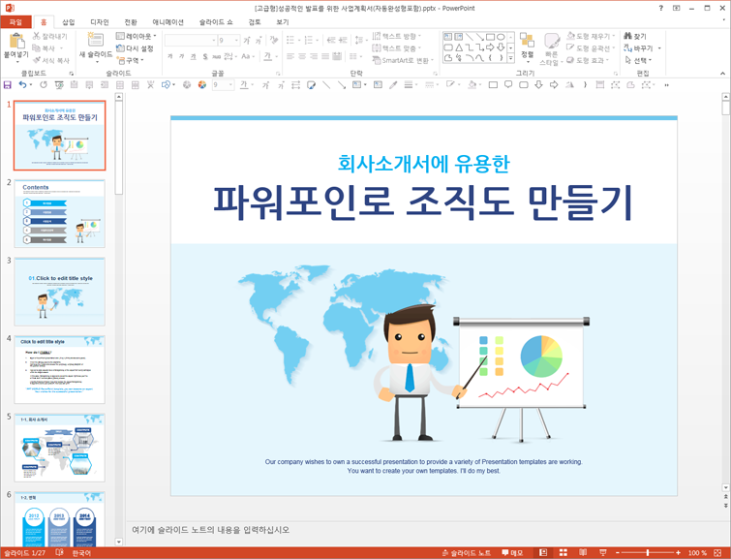Switch to Reading view in status bar

pos(583,553)
